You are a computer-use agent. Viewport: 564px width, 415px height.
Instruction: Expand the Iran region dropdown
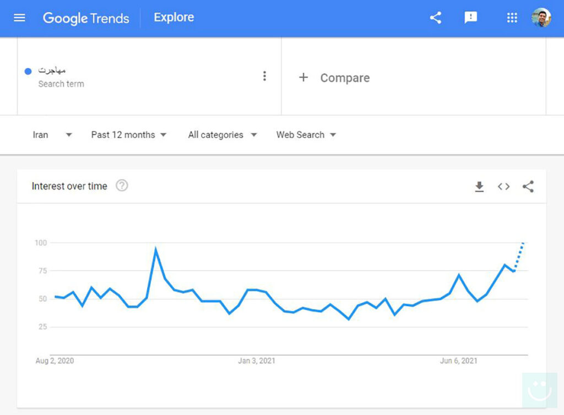52,135
